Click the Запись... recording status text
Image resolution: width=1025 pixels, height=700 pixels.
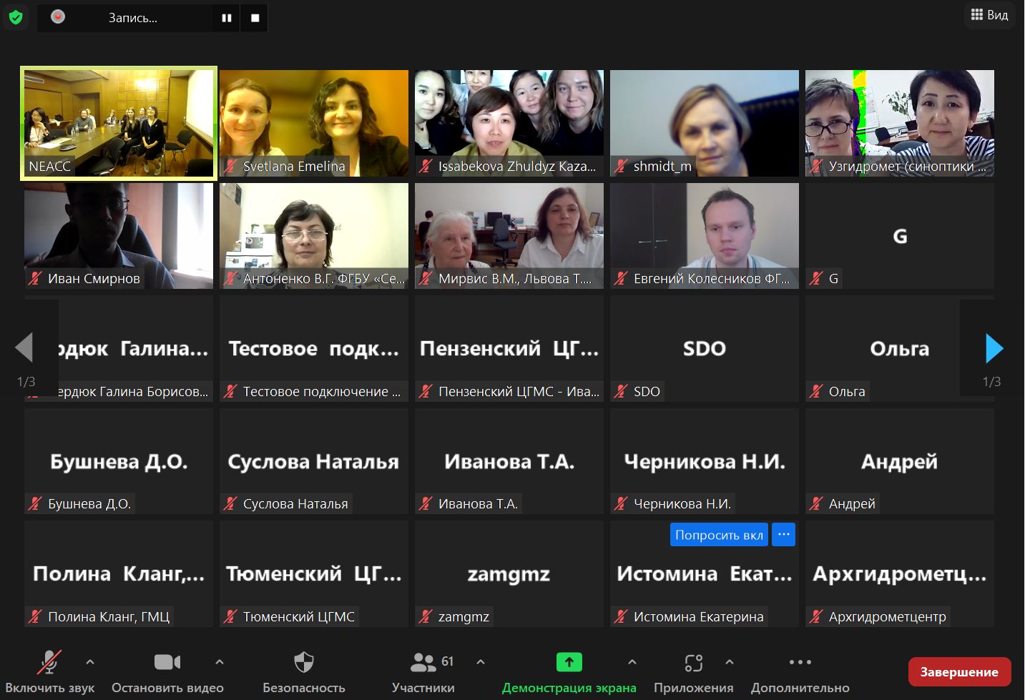coord(132,18)
